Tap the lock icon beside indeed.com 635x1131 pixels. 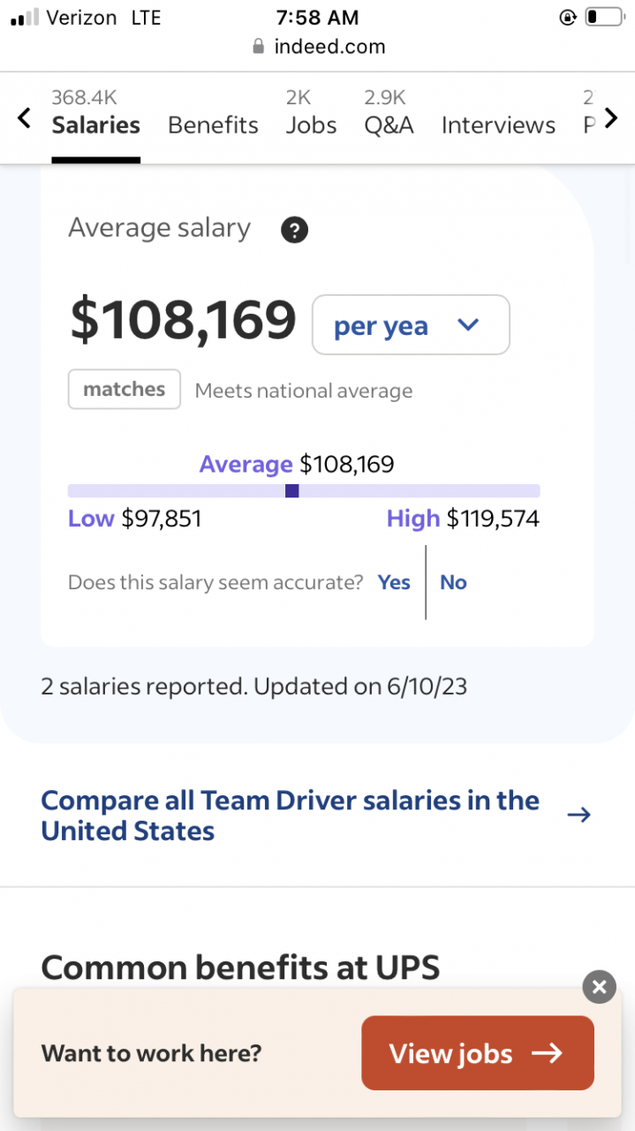[258, 47]
